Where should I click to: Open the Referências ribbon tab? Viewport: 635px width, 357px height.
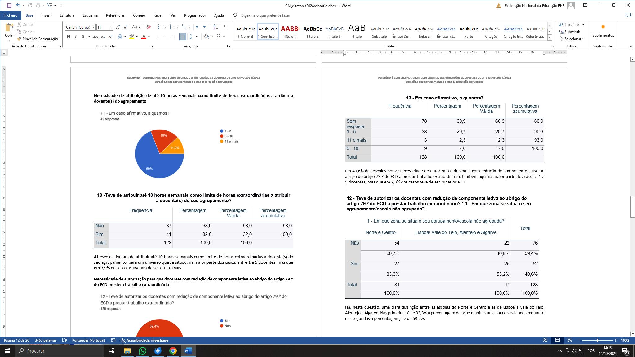[115, 15]
